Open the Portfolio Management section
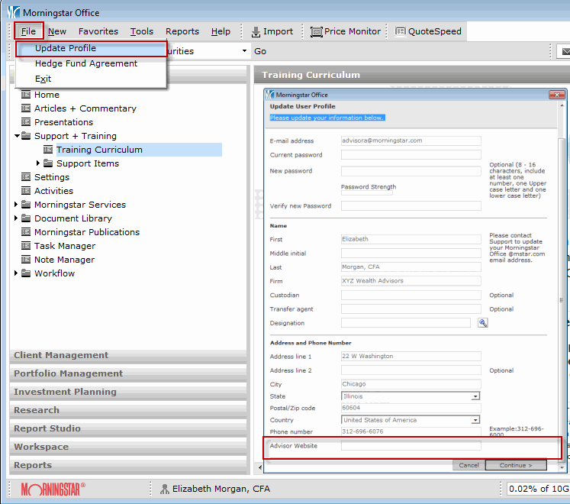Viewport: 570px width, 504px height. tap(68, 373)
